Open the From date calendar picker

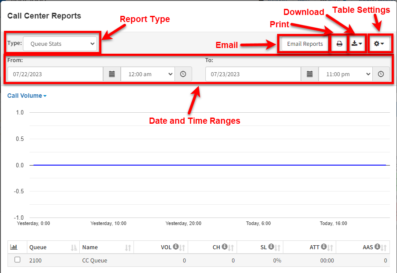112,74
